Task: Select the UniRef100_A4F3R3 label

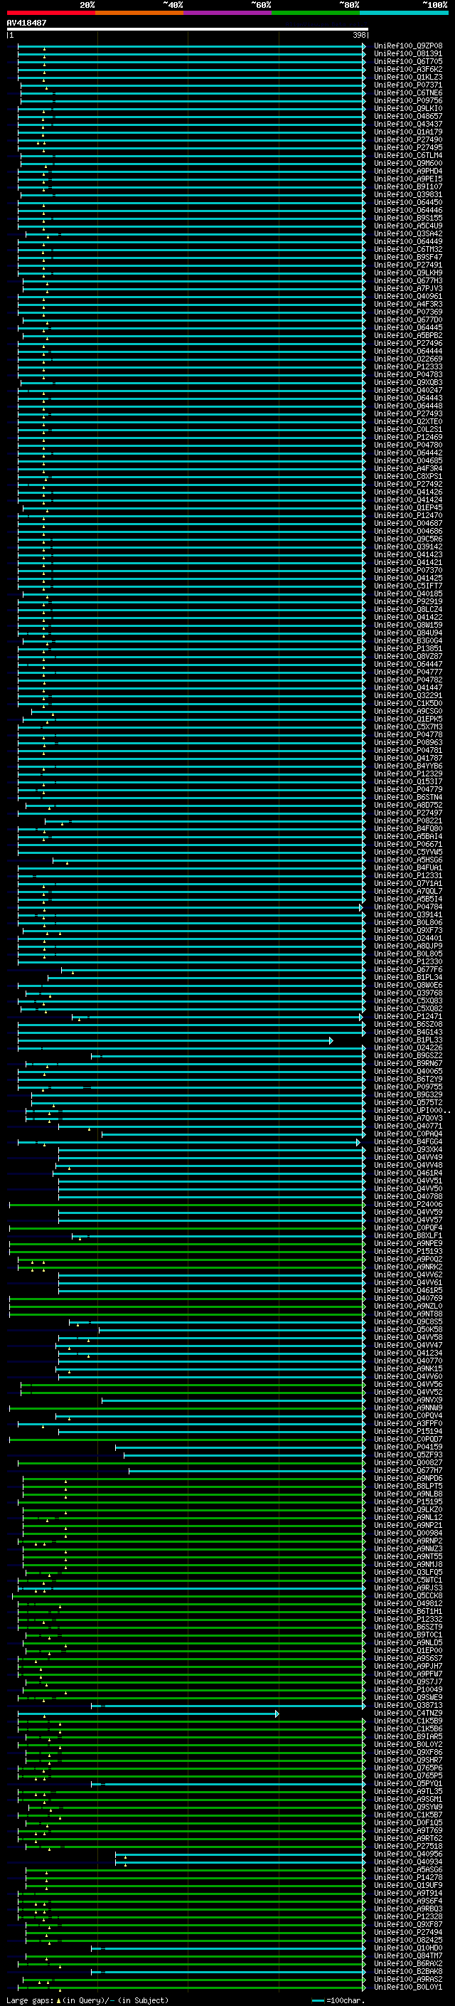Action: (407, 304)
